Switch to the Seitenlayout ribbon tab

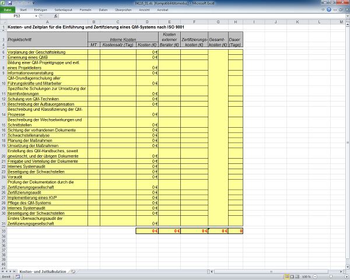(63, 10)
